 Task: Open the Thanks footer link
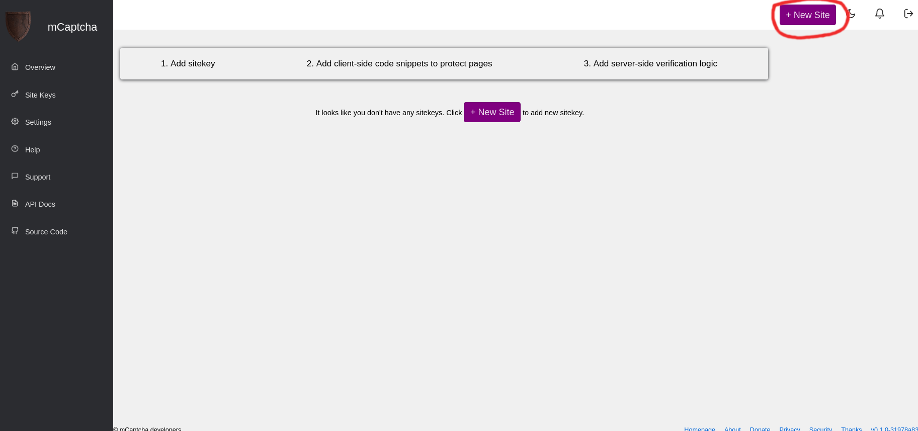coord(852,428)
